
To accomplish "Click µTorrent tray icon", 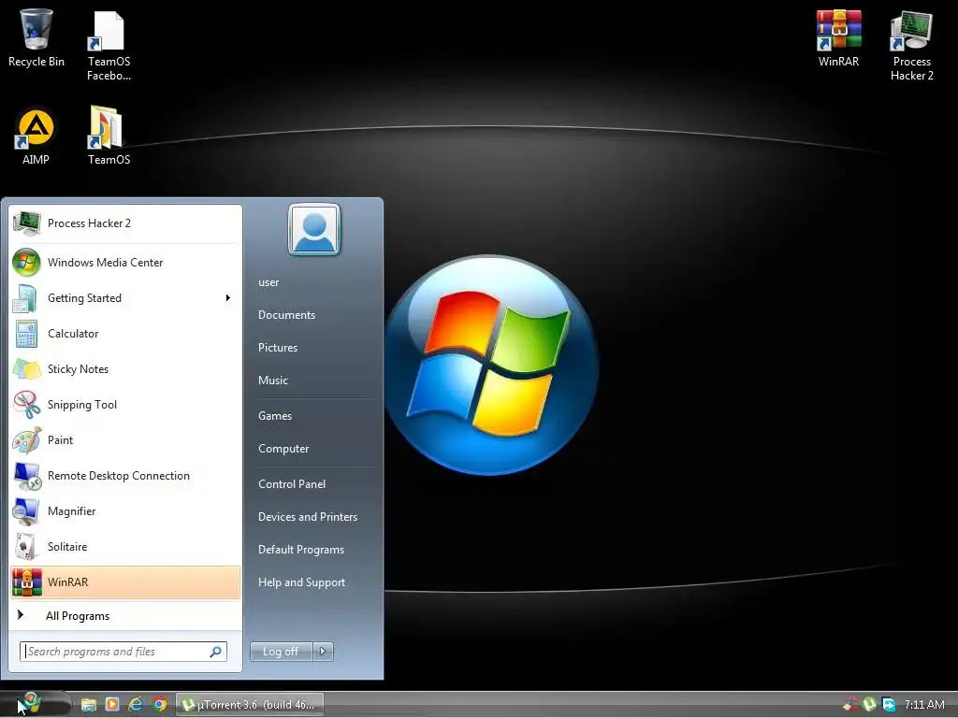I will (869, 705).
